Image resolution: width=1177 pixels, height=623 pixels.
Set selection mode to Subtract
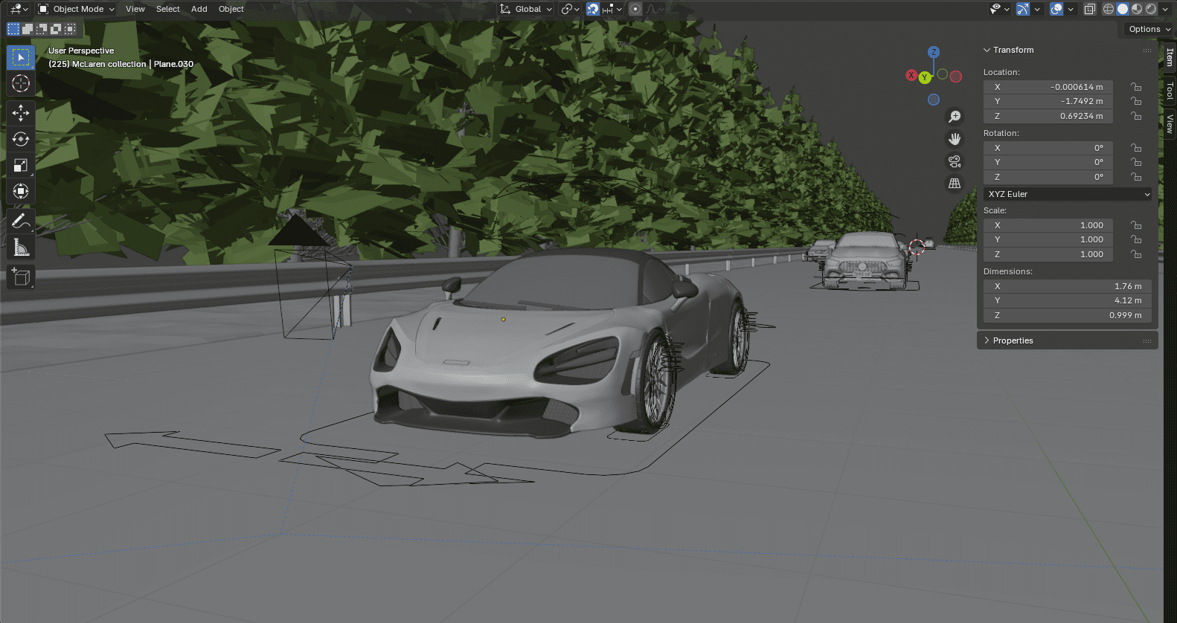[x=42, y=29]
